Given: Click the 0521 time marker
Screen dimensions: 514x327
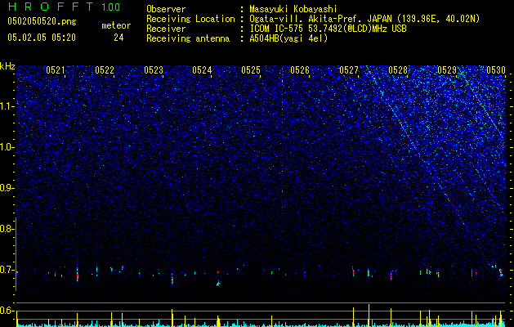Looking at the screenshot, I should tap(56, 70).
